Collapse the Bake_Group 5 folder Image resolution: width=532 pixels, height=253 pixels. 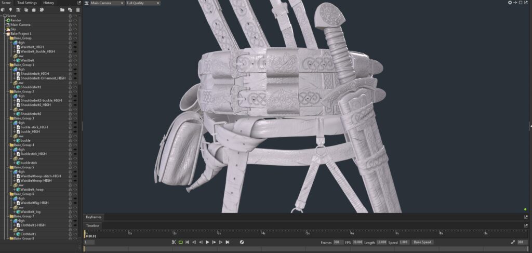tap(8, 167)
